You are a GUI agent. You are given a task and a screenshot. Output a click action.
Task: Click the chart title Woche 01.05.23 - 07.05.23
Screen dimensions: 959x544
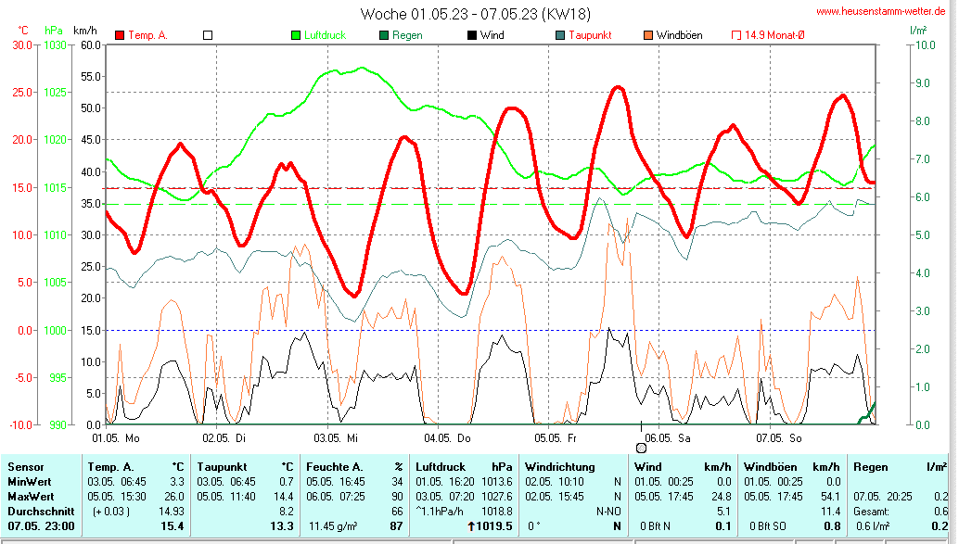[475, 14]
